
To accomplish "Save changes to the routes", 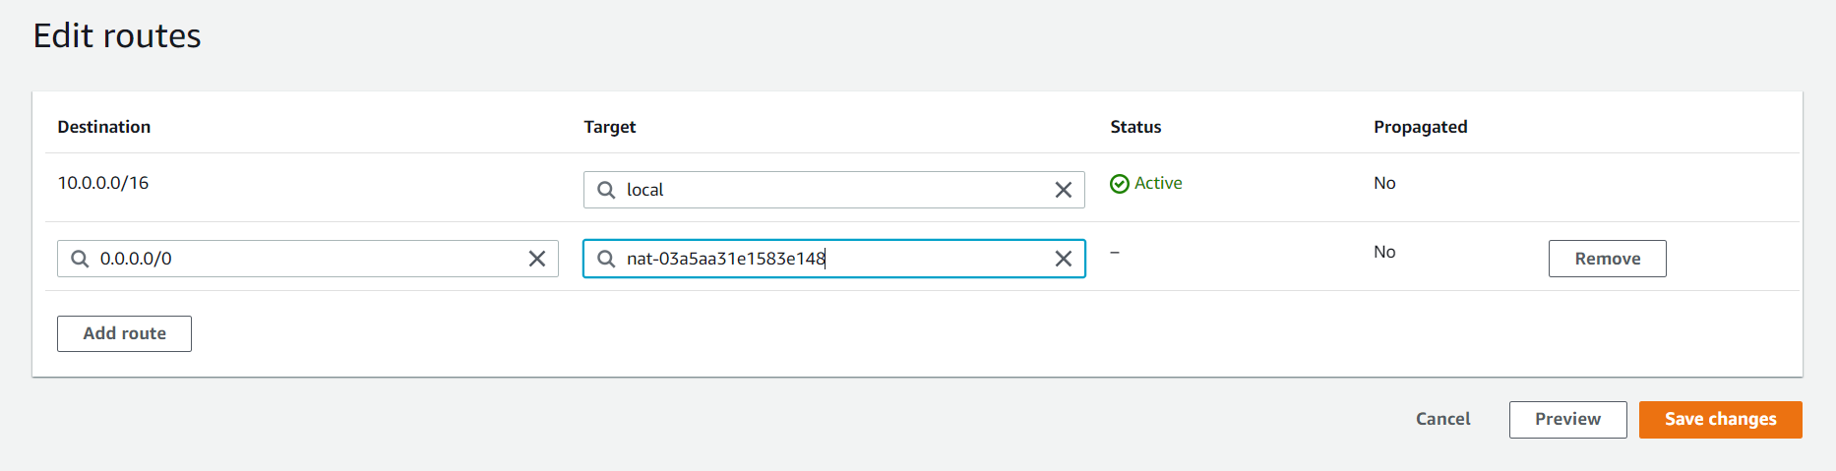I will [1720, 419].
